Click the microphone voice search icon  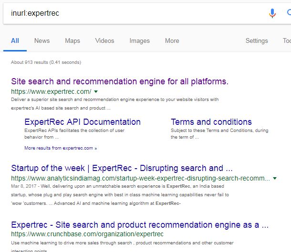point(272,13)
